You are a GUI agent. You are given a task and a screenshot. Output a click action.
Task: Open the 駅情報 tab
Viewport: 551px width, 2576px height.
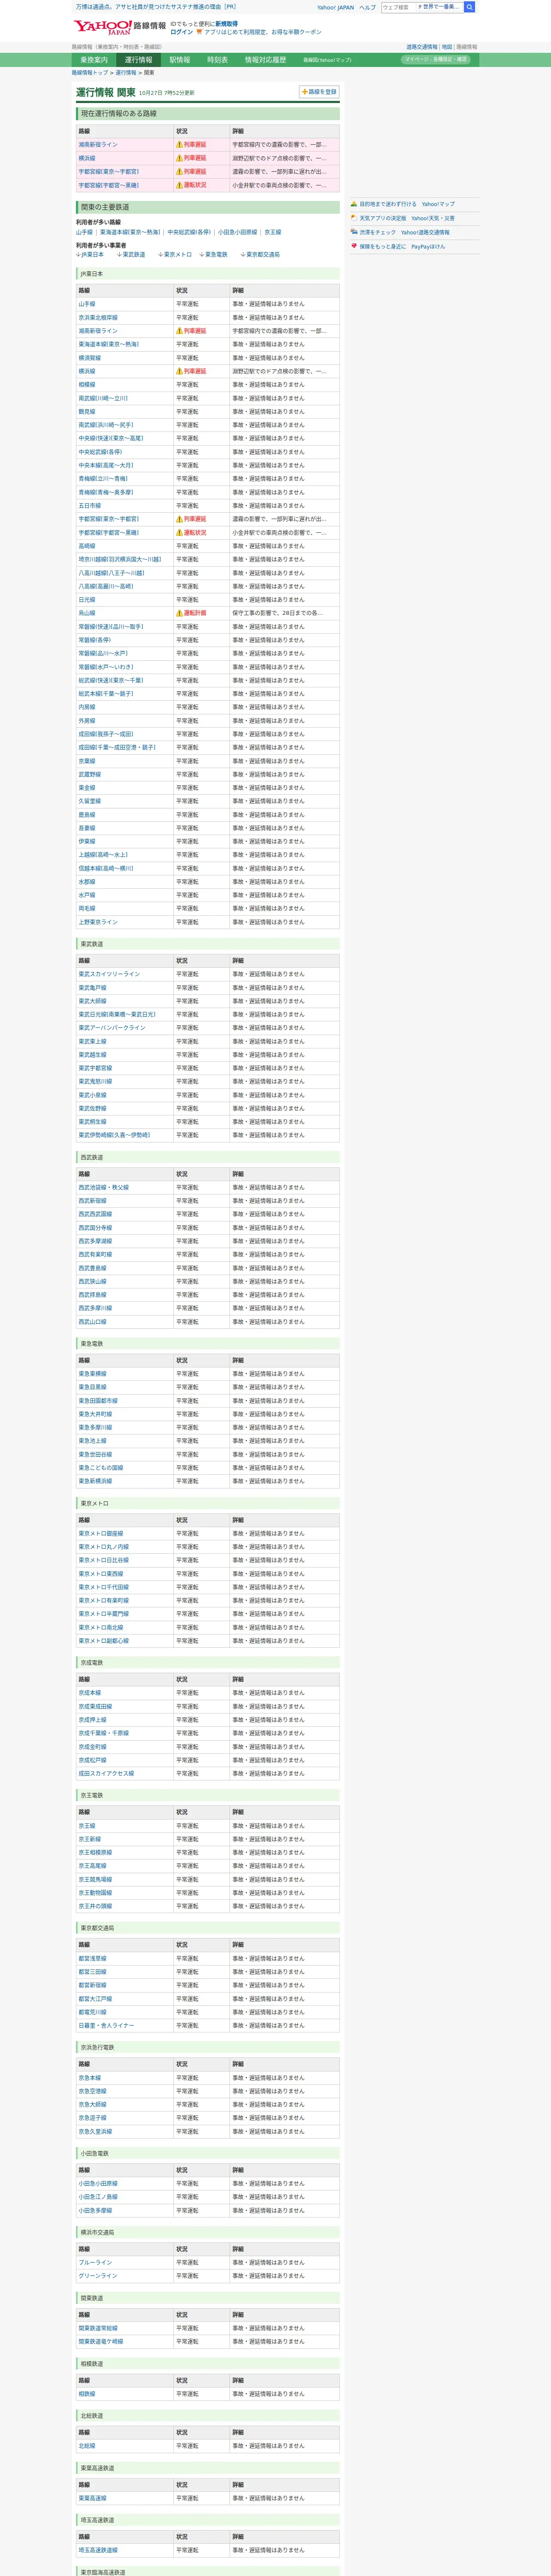[180, 60]
